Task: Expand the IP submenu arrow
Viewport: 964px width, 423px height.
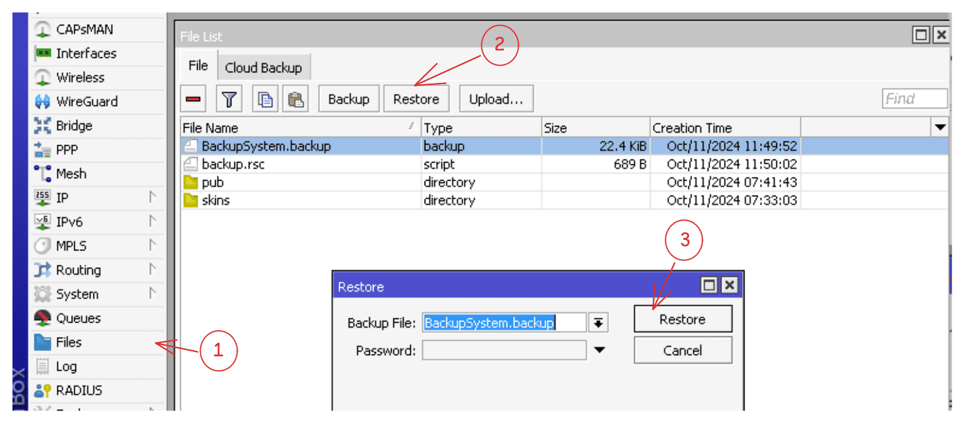Action: (x=152, y=198)
